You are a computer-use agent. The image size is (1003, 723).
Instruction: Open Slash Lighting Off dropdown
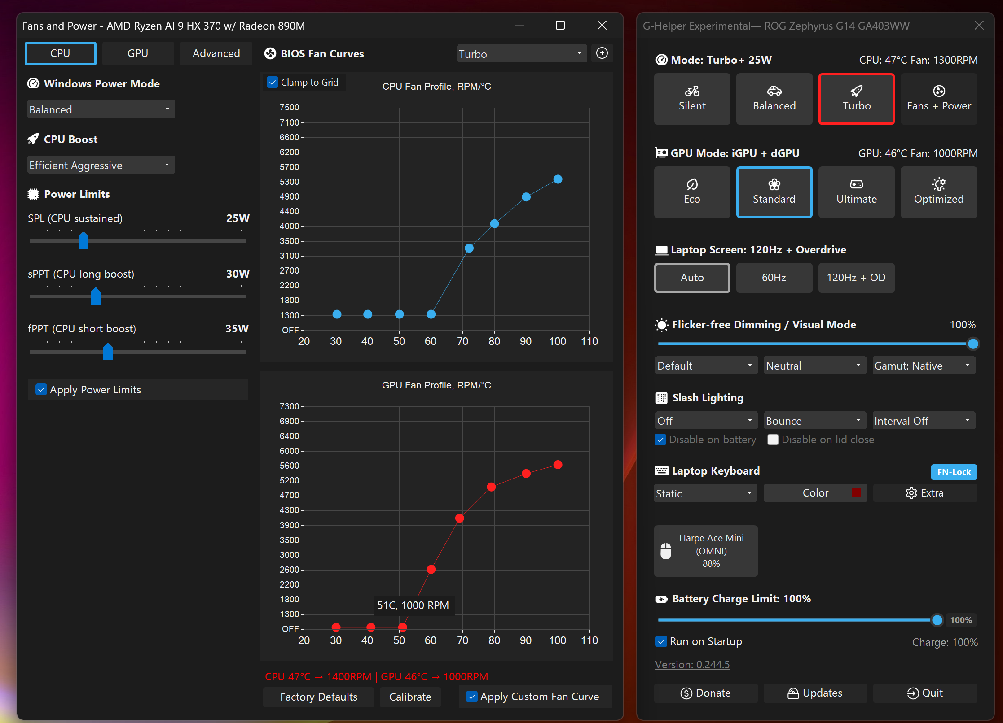706,421
